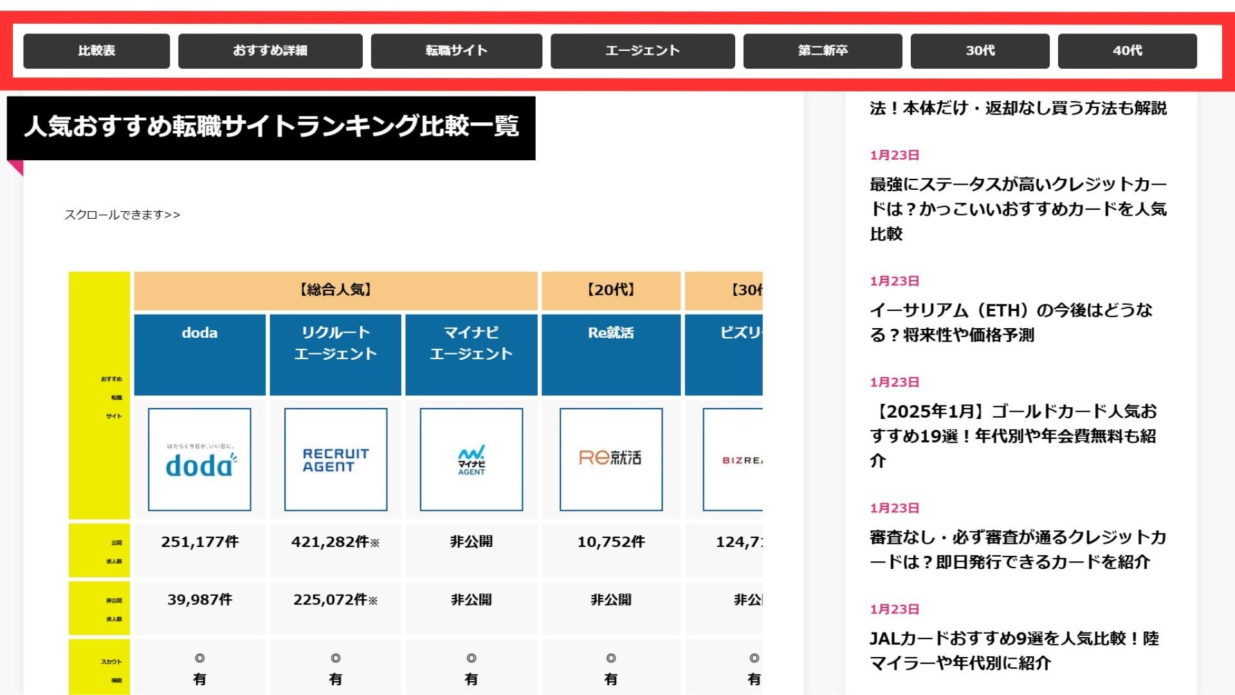Go to 第二新卒 section button
The image size is (1235, 695).
tap(822, 51)
